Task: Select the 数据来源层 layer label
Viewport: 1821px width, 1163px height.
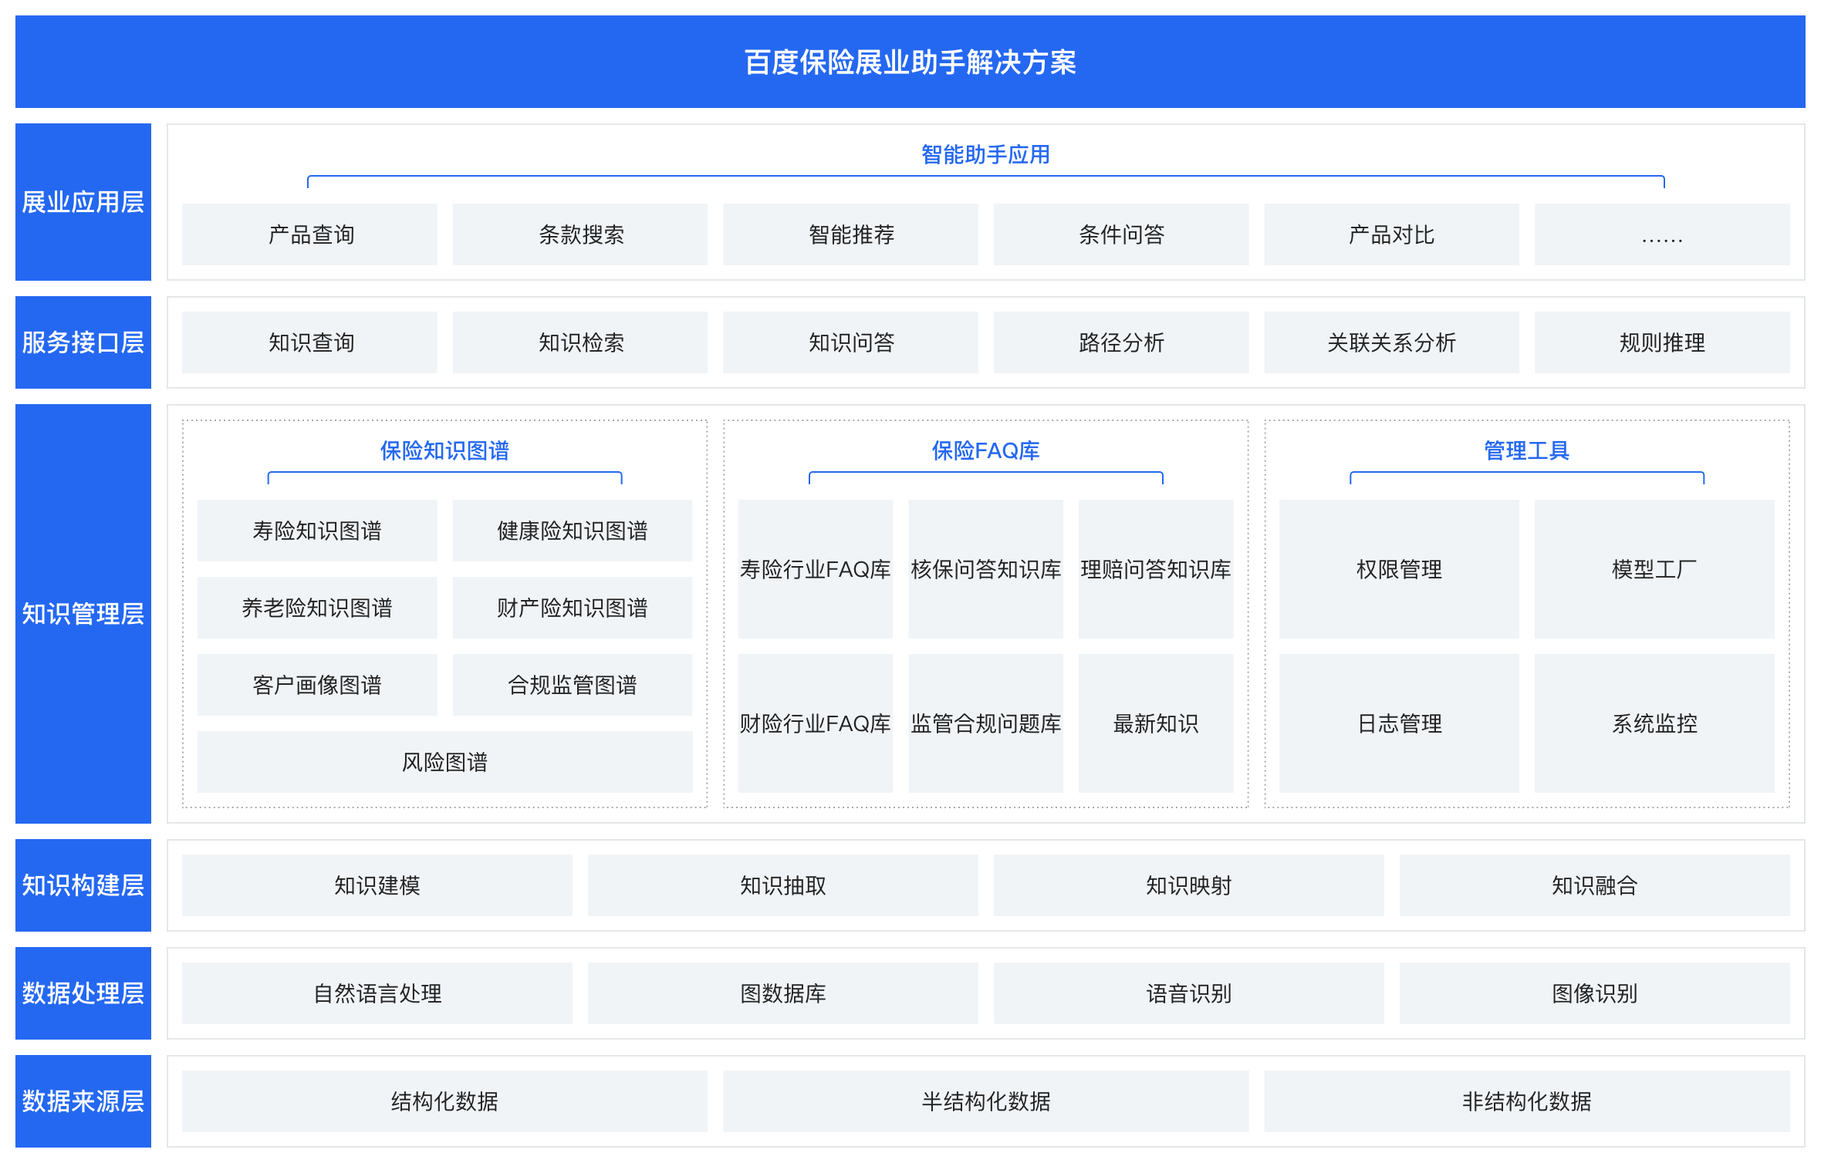Action: (x=83, y=1101)
